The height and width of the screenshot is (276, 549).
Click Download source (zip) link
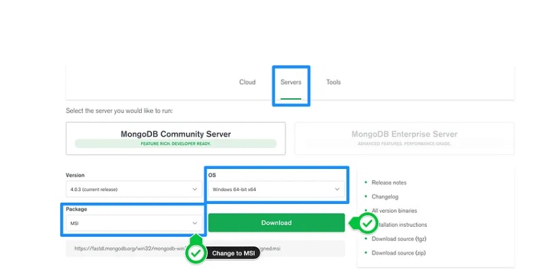398,253
